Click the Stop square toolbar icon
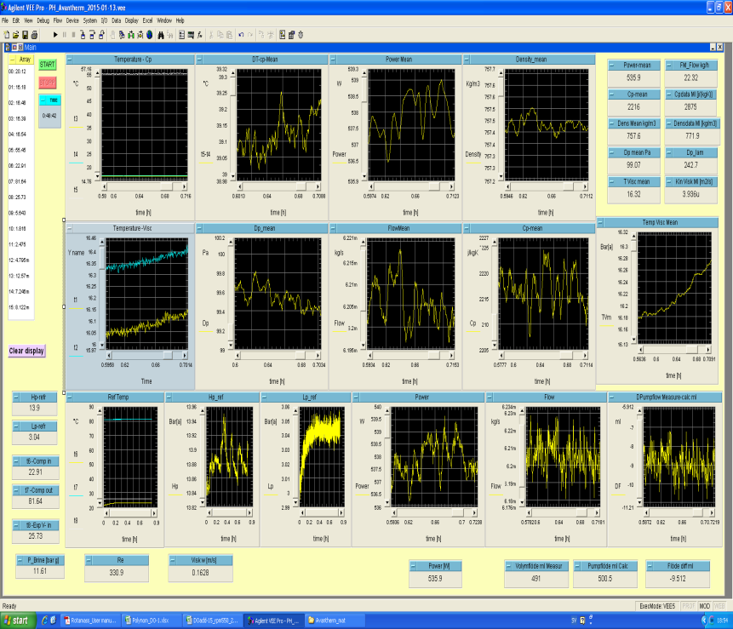 73,35
